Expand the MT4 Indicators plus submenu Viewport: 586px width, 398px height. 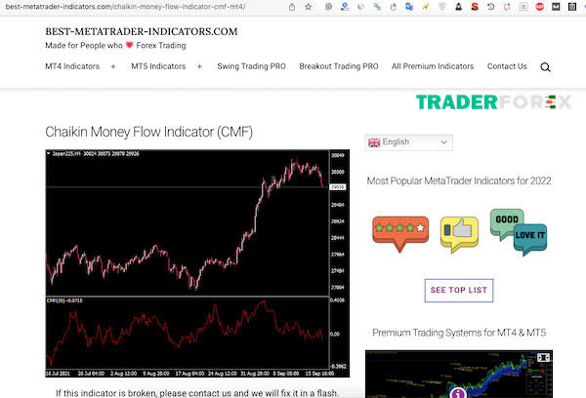(x=113, y=66)
